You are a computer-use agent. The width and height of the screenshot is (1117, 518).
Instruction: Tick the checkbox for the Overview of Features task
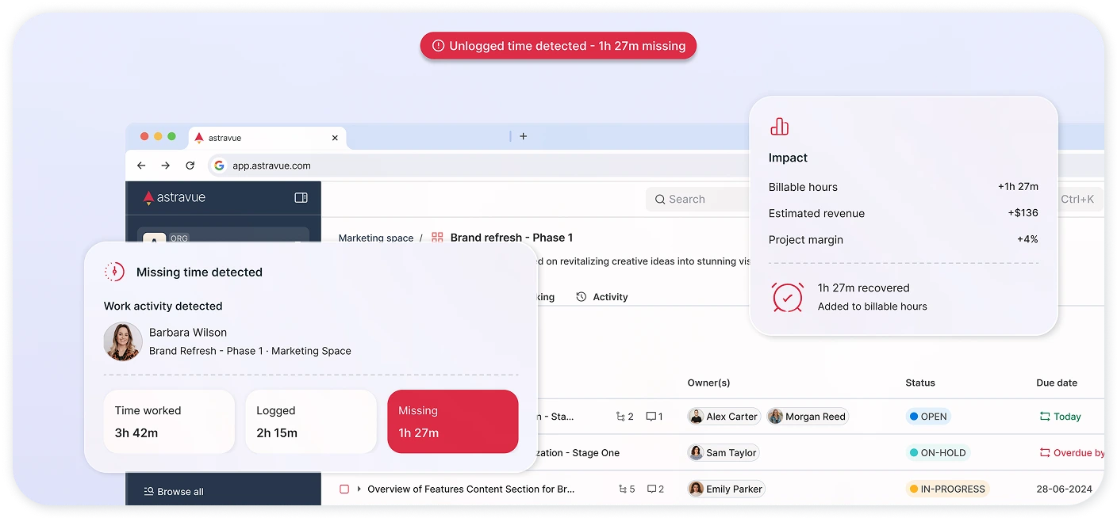coord(344,489)
